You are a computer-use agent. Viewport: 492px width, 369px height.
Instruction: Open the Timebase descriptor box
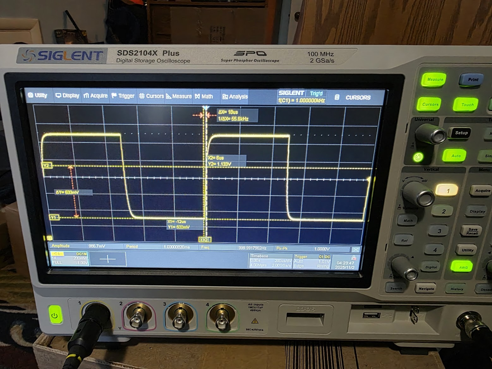click(270, 261)
